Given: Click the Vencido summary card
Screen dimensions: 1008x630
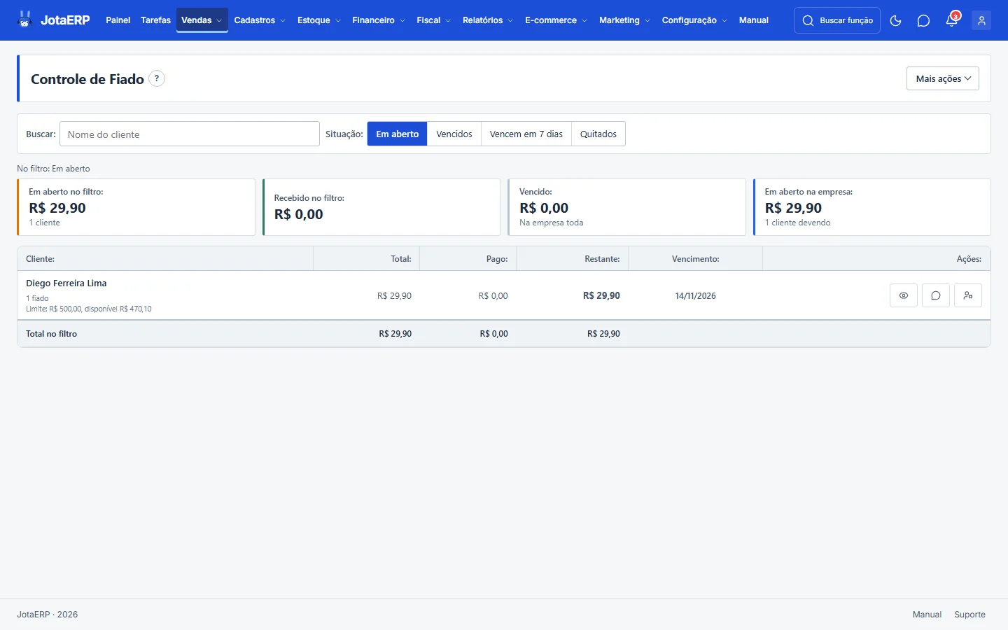Looking at the screenshot, I should pos(626,207).
